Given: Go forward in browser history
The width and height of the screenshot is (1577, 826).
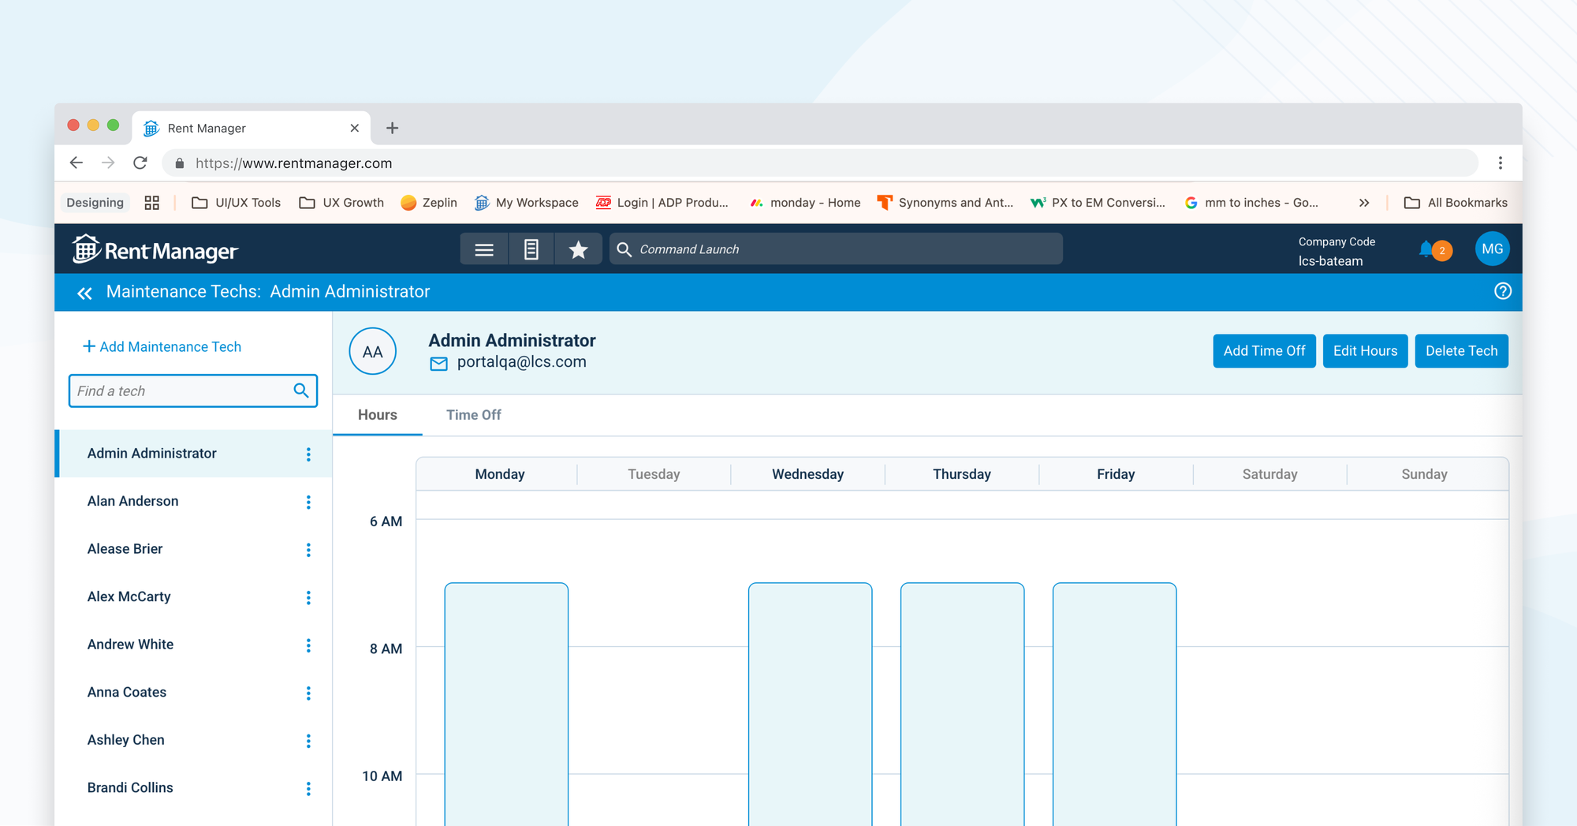Looking at the screenshot, I should [x=108, y=163].
